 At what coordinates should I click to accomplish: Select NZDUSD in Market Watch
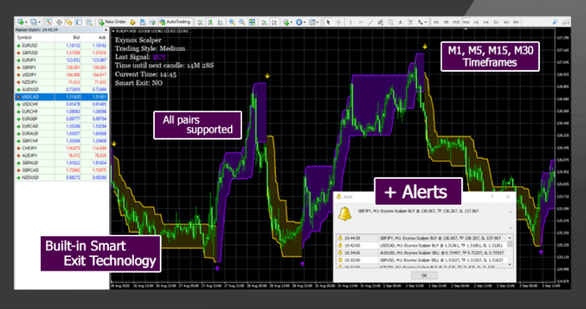coord(61,178)
